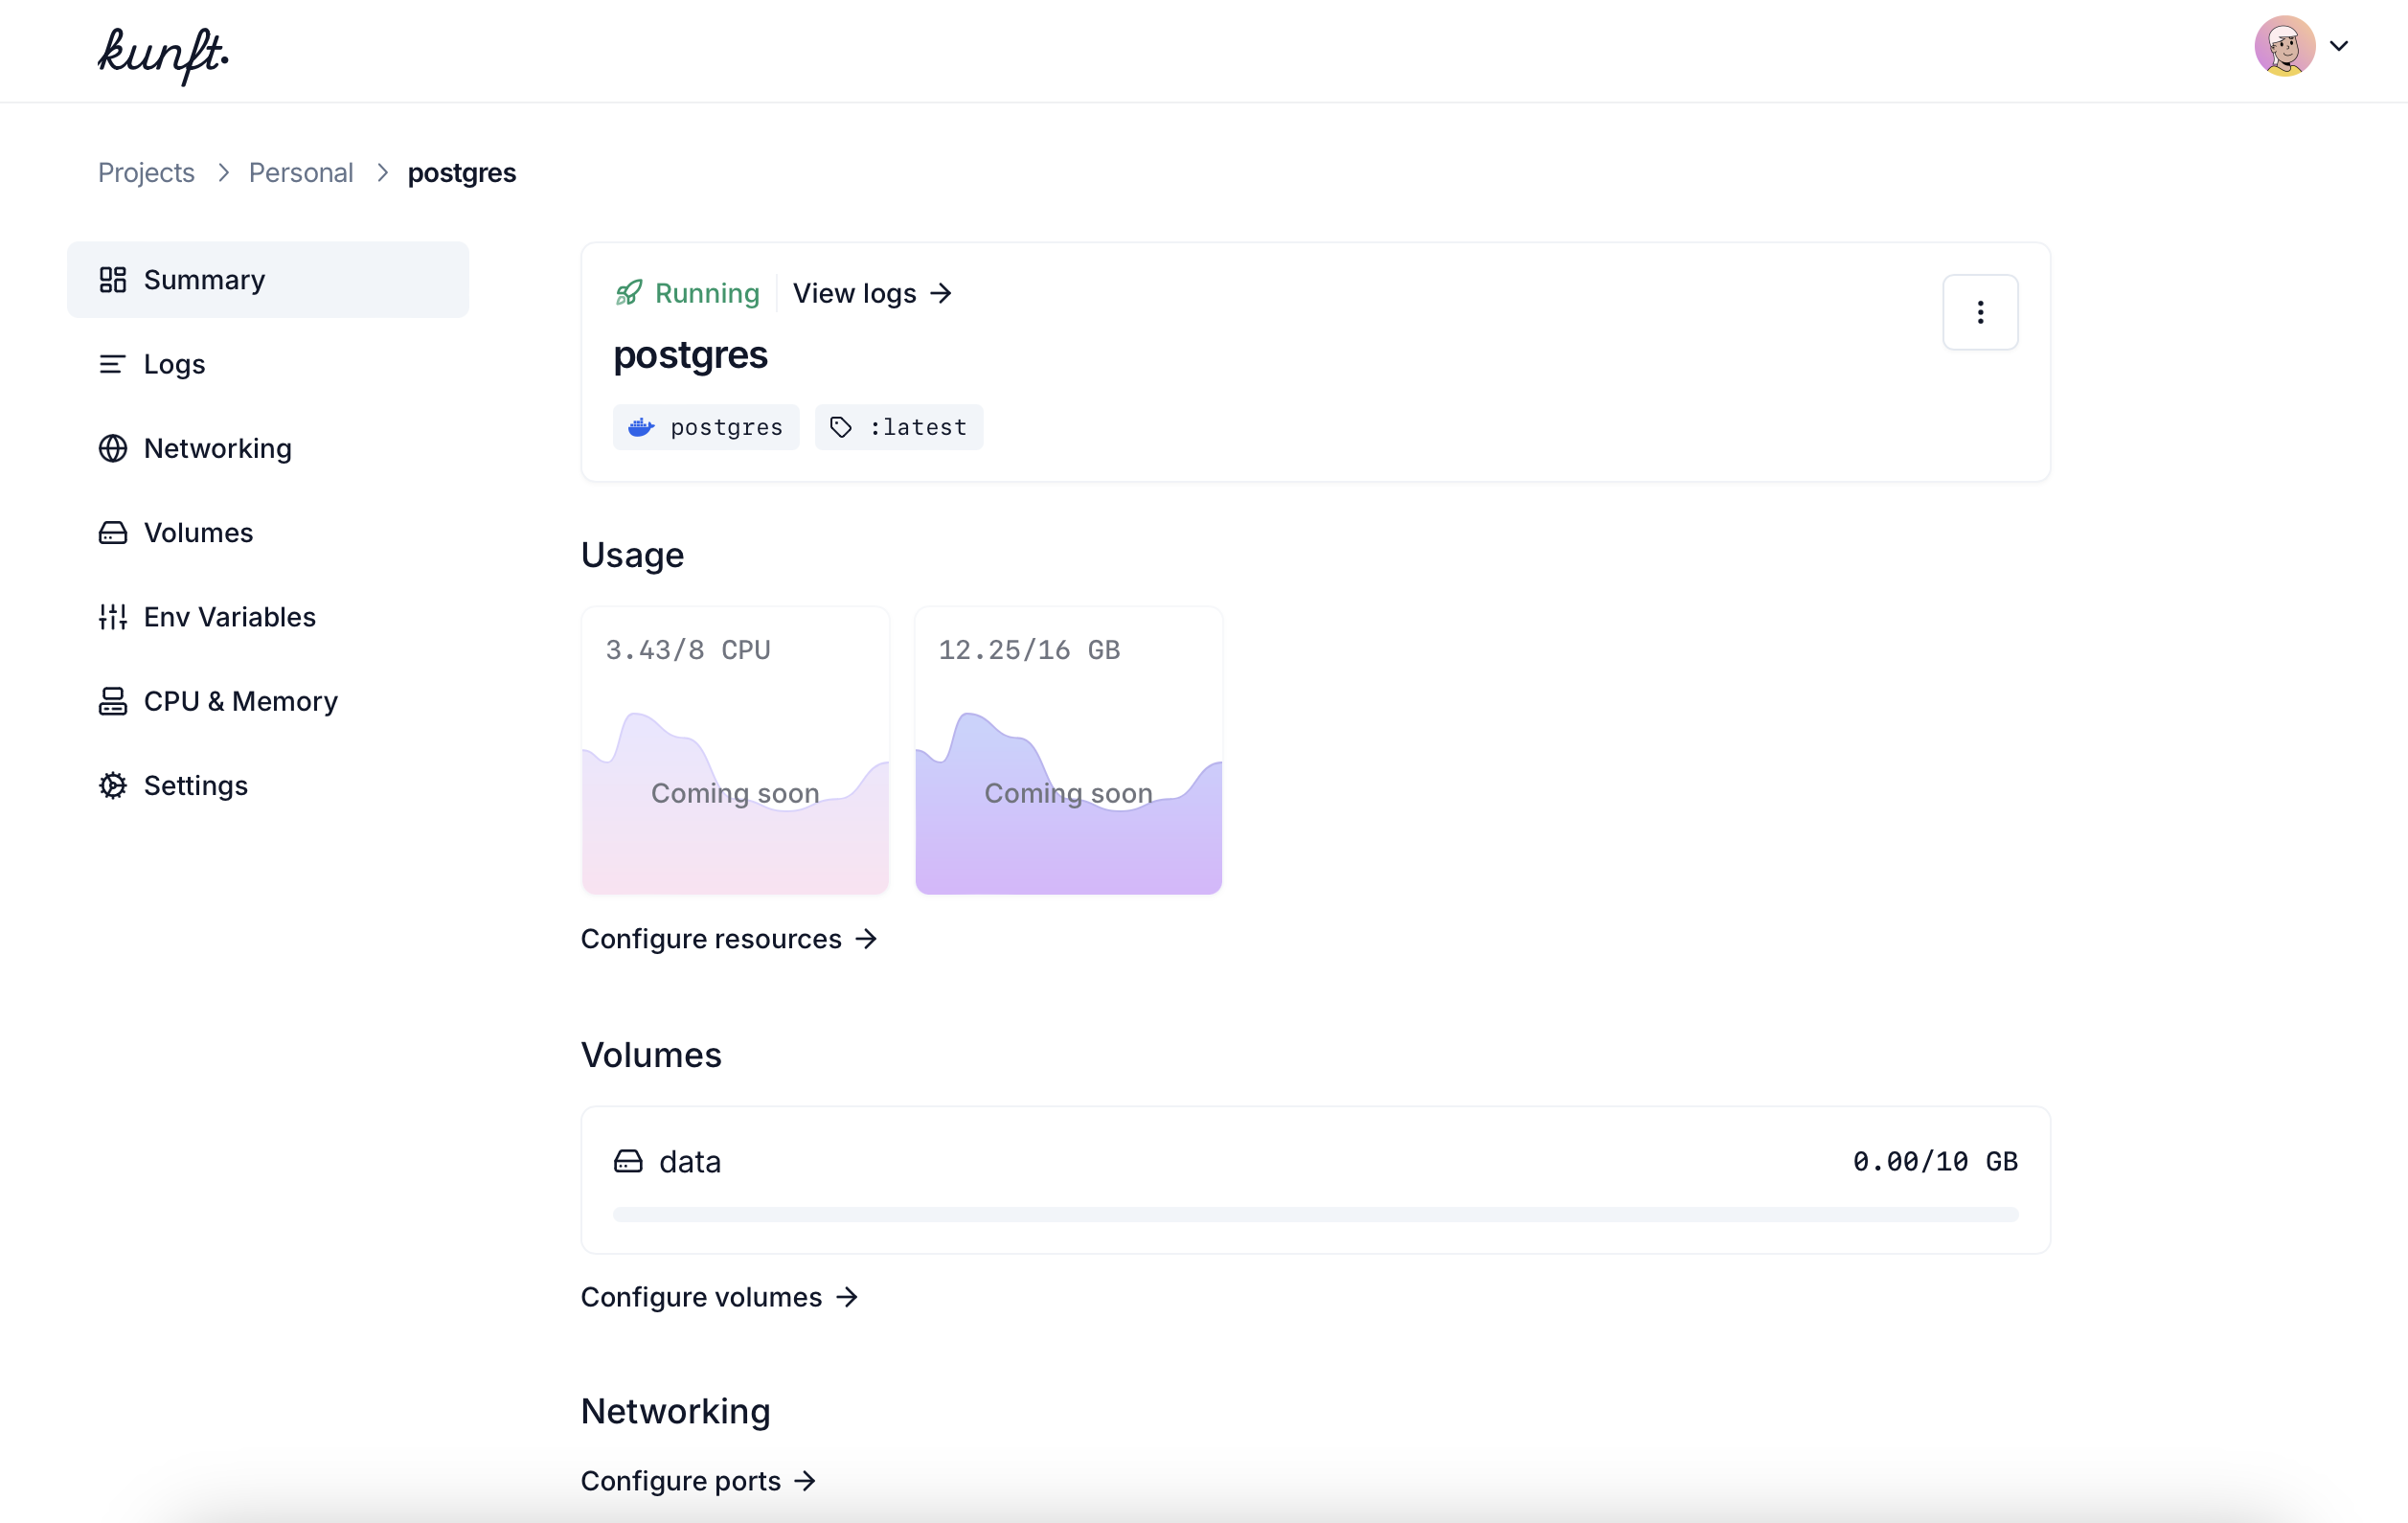
Task: Open the Logs sidebar section
Action: click(174, 364)
